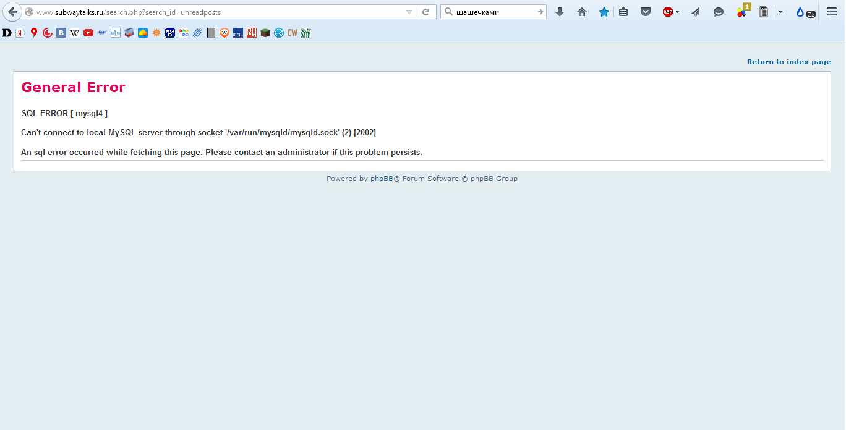Expand the dropdown beside the clipboard icon
This screenshot has width=846, height=430.
(780, 12)
